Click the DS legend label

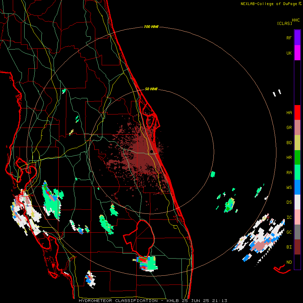point(289,202)
